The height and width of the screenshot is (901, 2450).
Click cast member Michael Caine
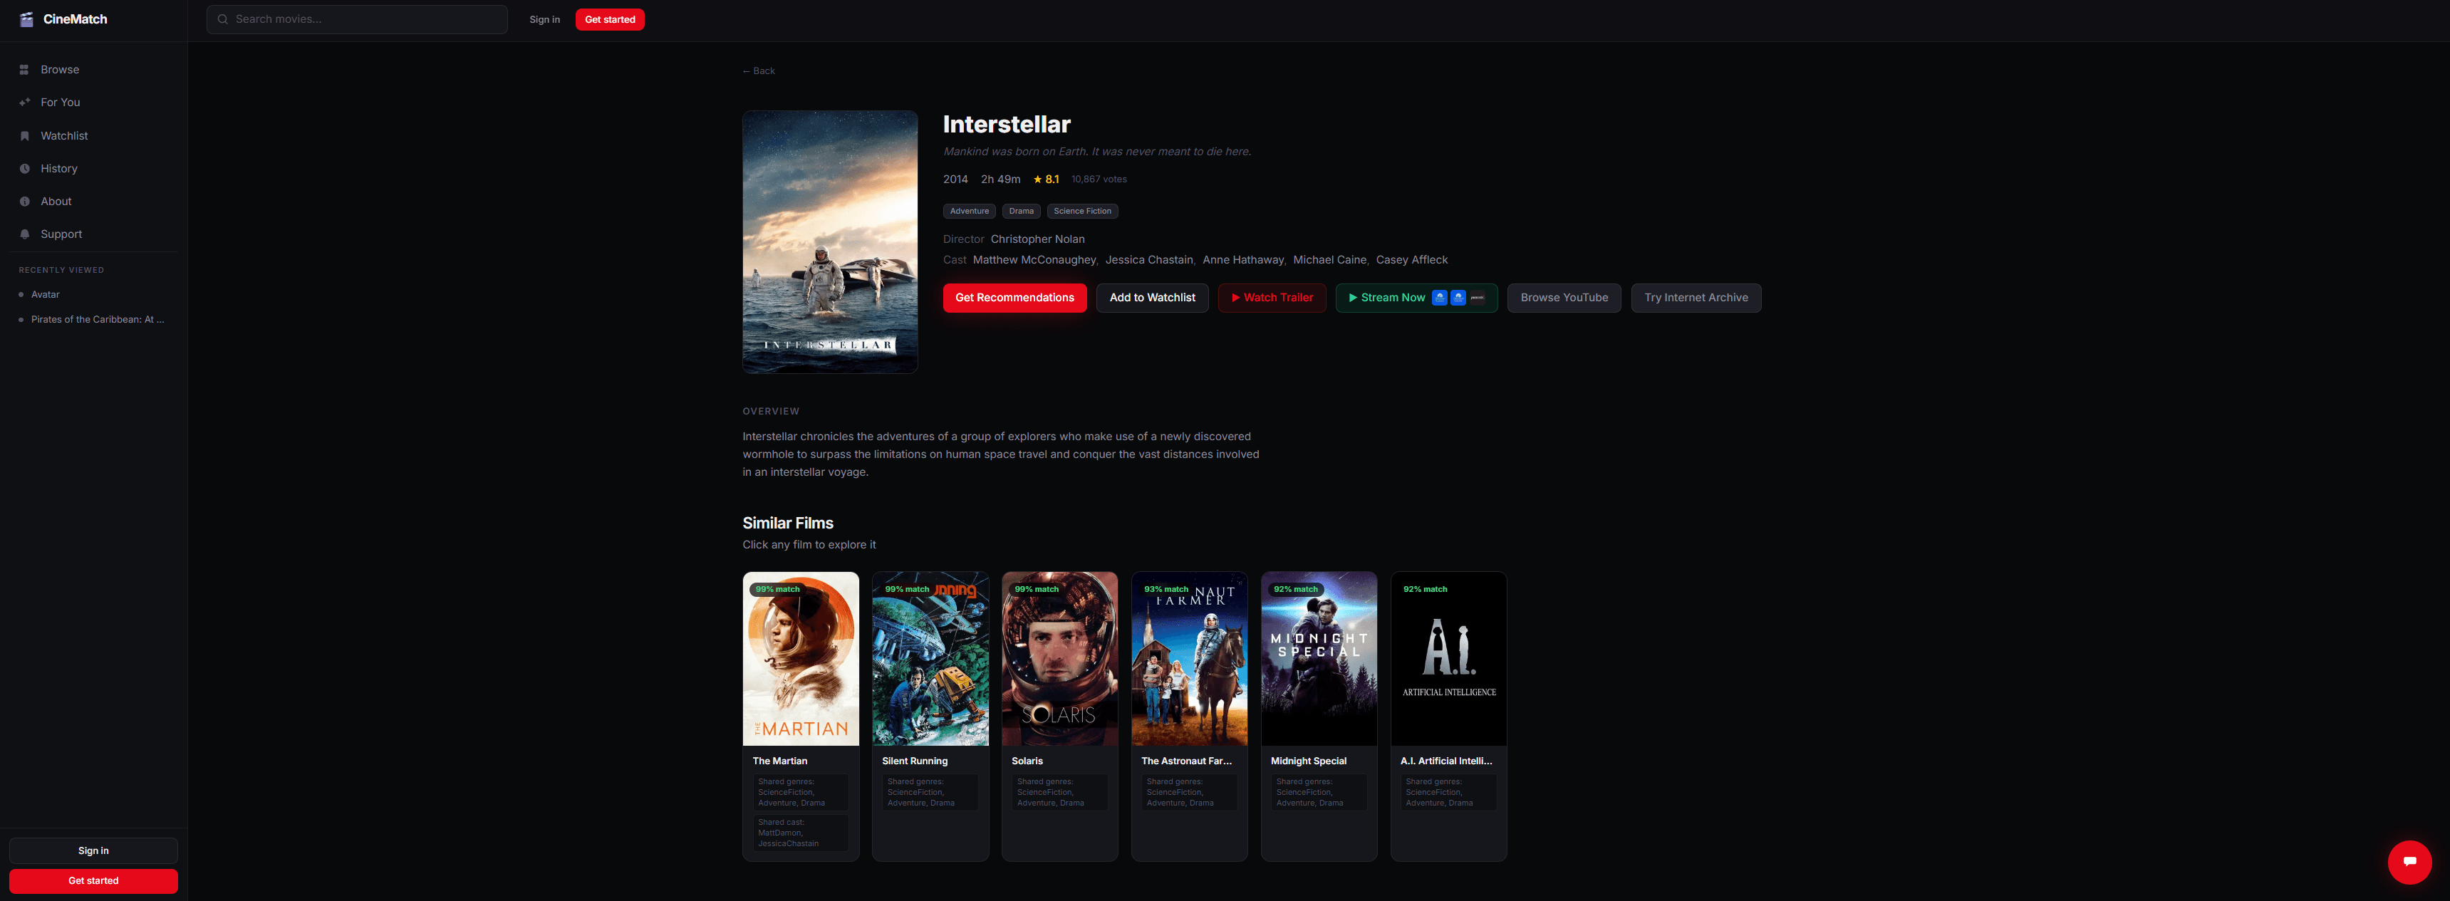coord(1329,261)
